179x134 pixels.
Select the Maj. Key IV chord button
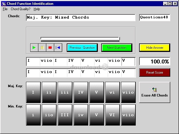pyautogui.click(x=81, y=92)
